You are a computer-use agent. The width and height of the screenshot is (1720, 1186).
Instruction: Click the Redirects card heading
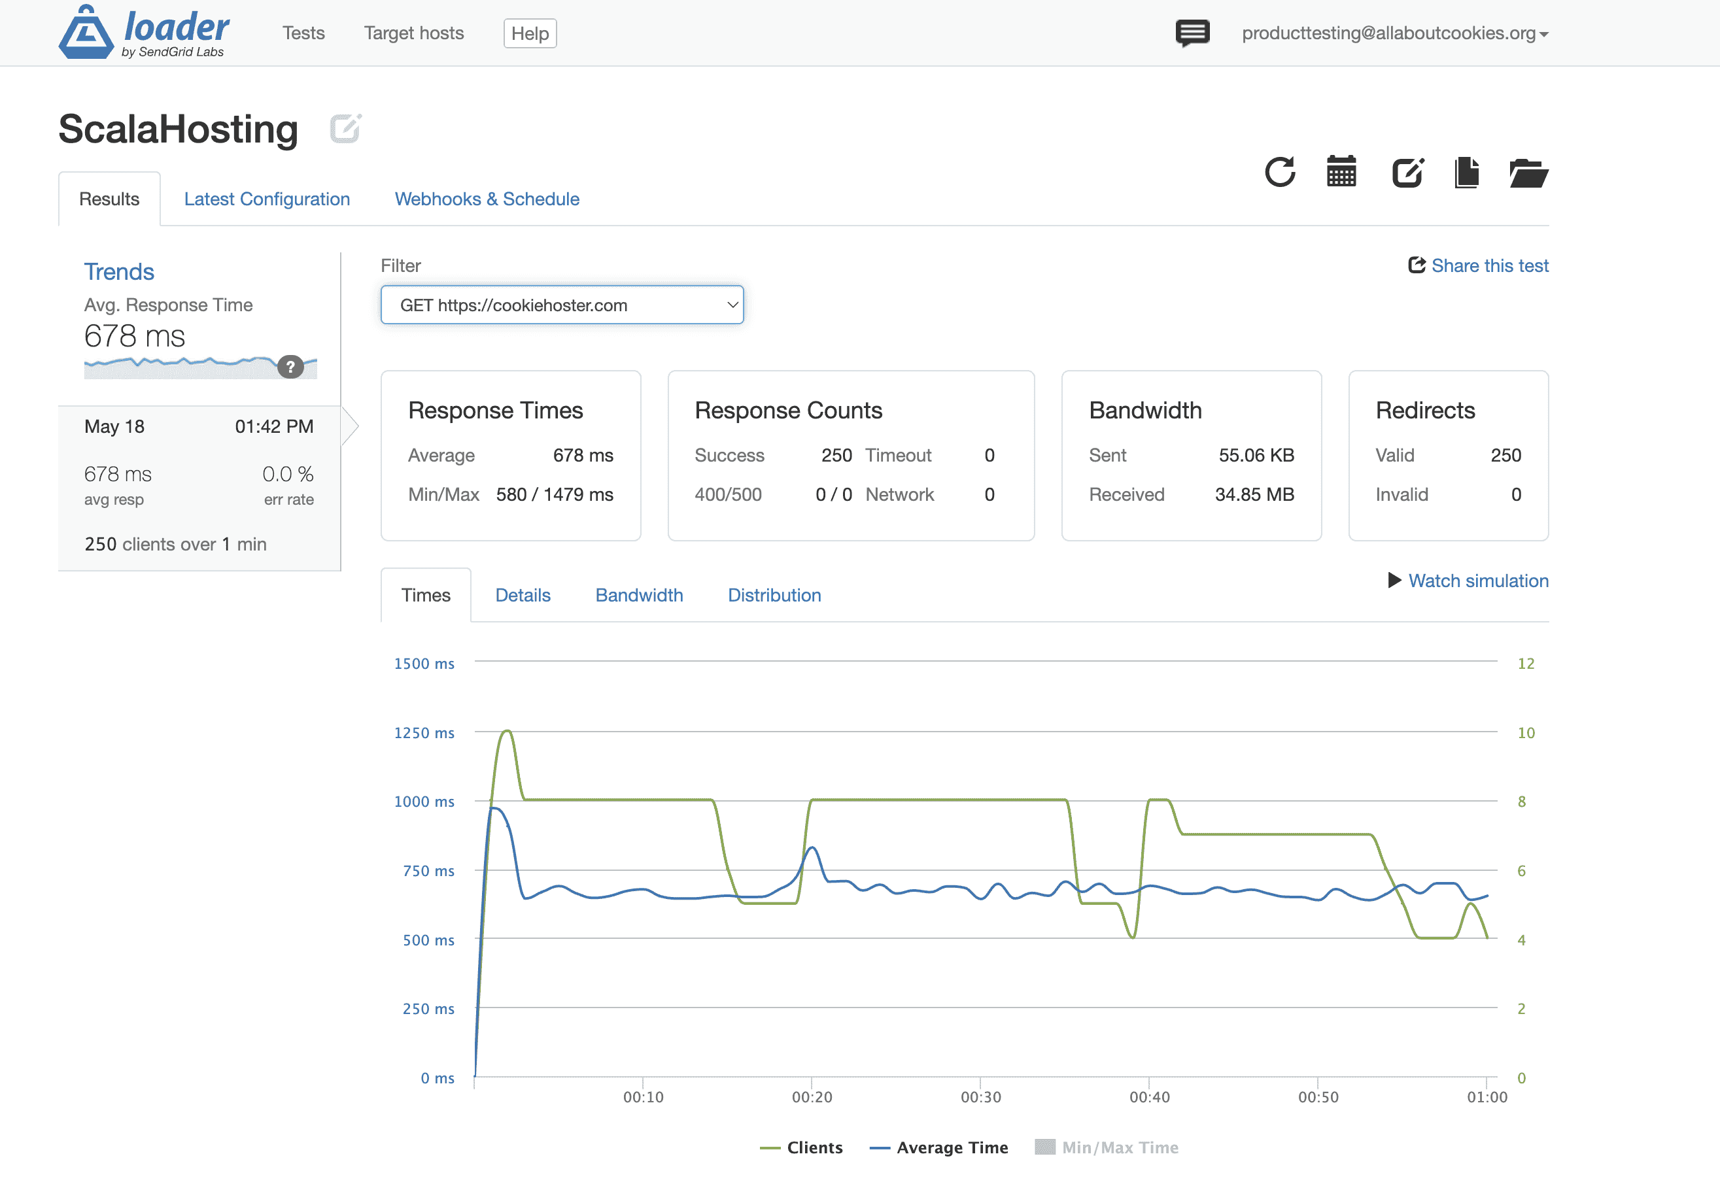point(1425,410)
